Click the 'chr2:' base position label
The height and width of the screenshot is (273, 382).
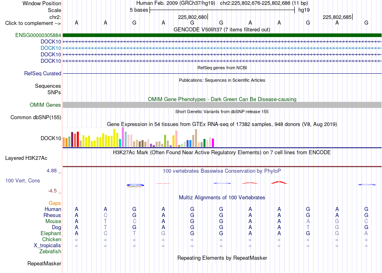(x=55, y=17)
